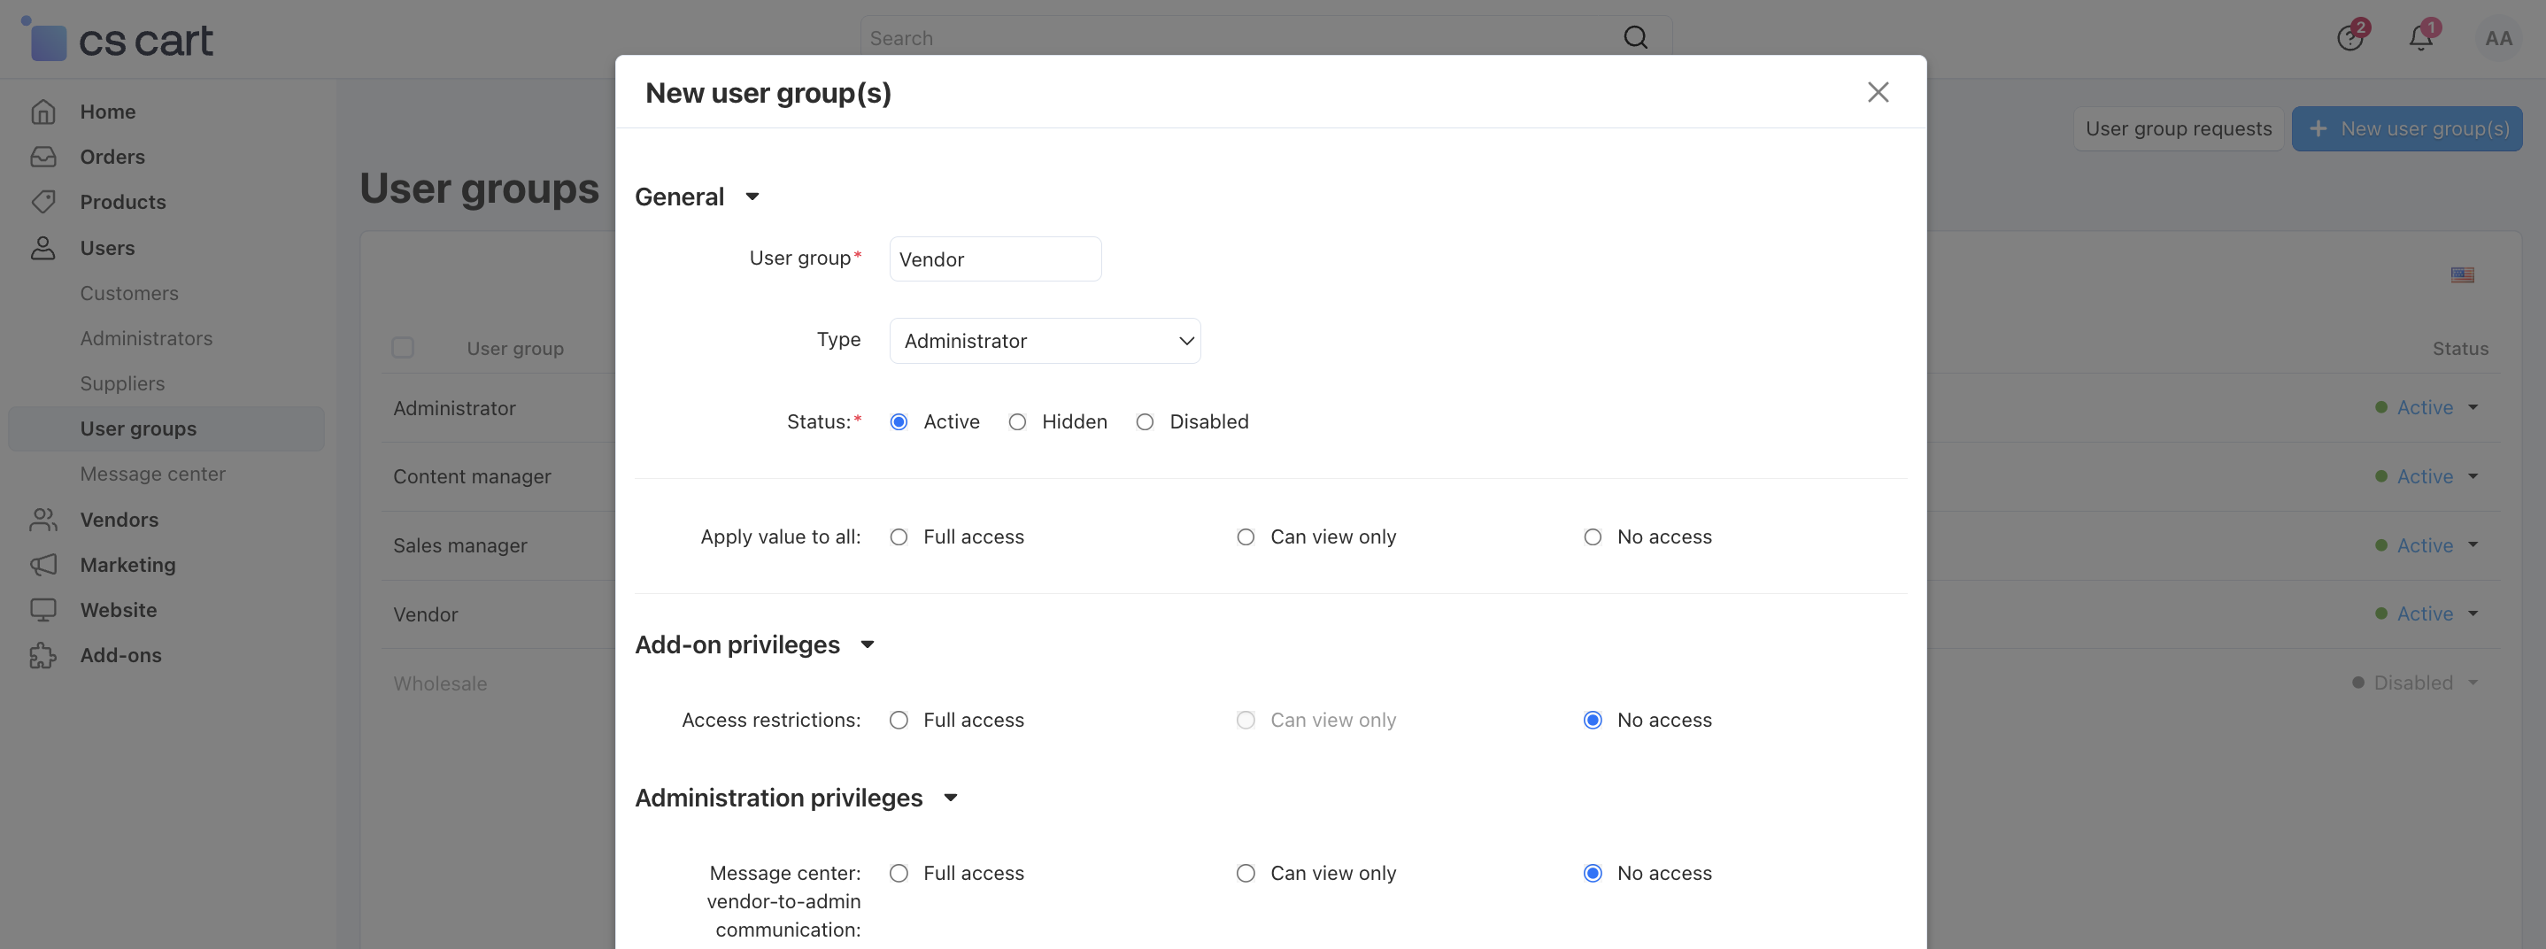Click the Website monitor icon
The image size is (2546, 949).
[x=42, y=610]
